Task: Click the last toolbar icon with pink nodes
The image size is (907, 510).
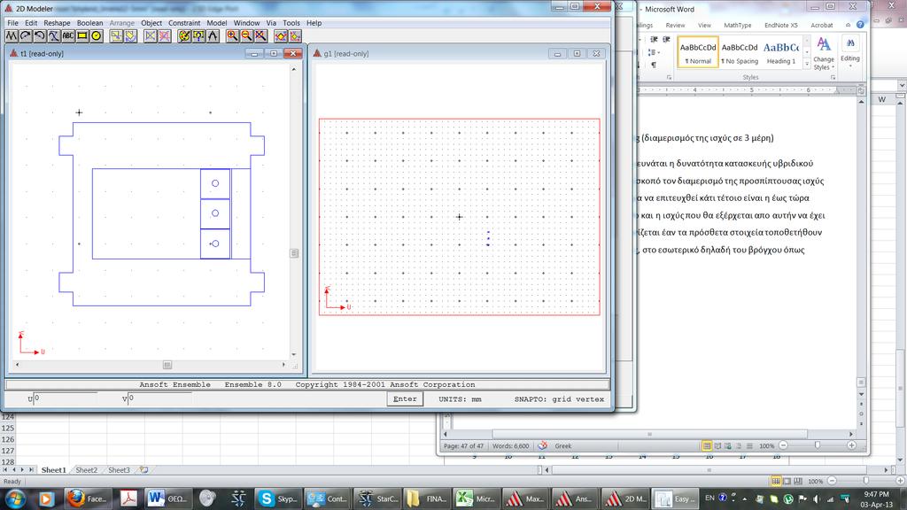Action: [296, 35]
